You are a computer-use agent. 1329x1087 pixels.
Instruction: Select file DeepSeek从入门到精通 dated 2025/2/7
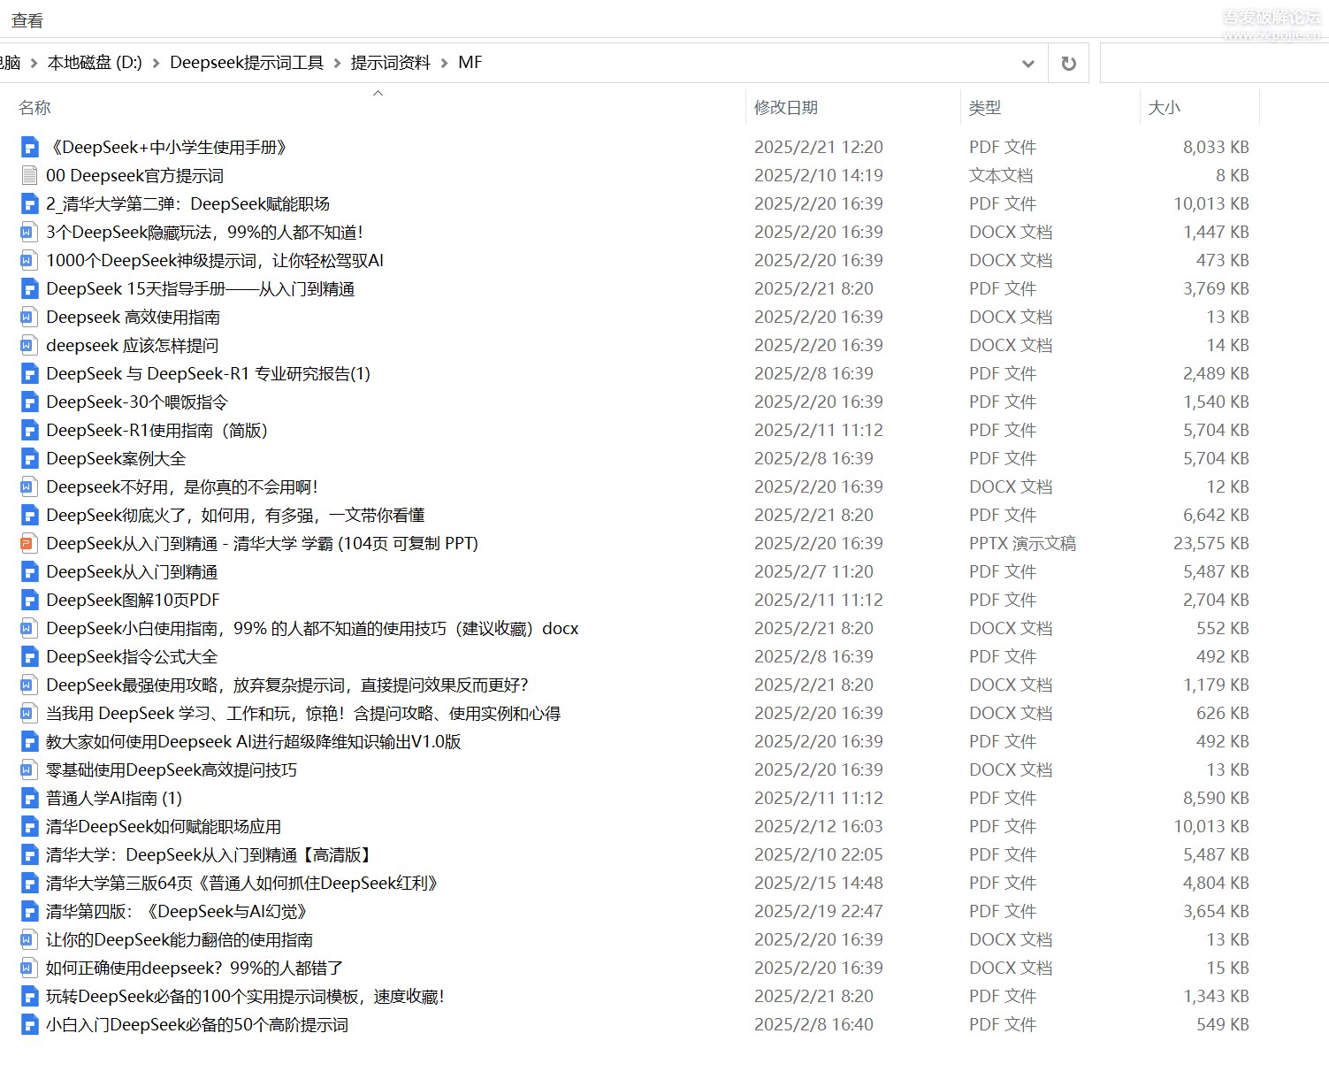point(132,571)
